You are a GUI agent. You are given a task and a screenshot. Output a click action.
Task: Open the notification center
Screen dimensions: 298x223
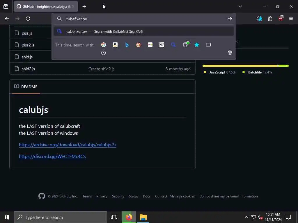[x=288, y=217]
